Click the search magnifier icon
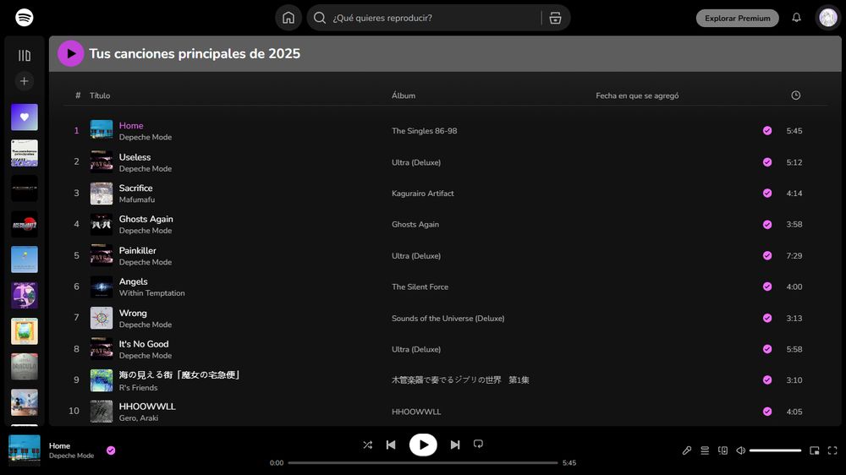846x475 pixels. tap(320, 18)
